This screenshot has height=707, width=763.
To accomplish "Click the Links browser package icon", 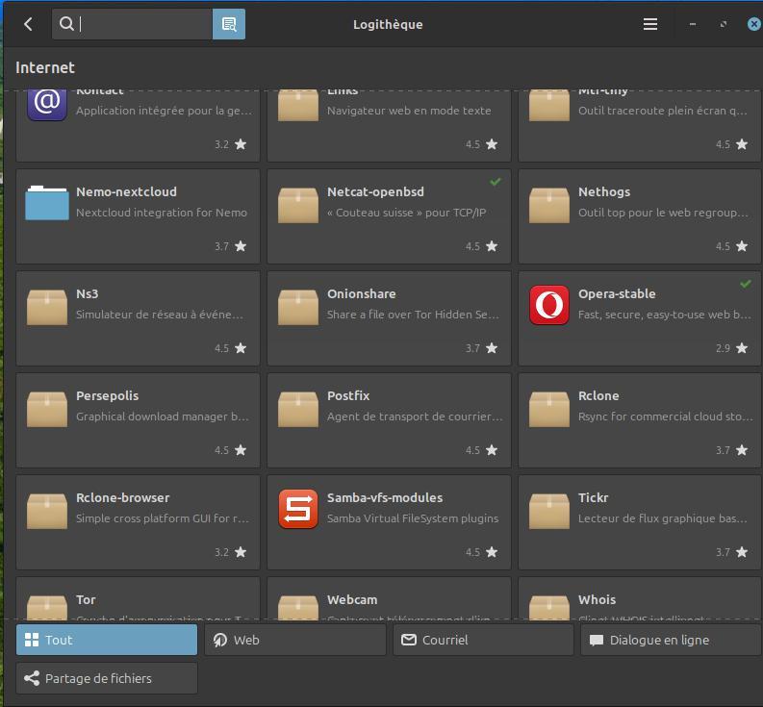I will pyautogui.click(x=298, y=105).
